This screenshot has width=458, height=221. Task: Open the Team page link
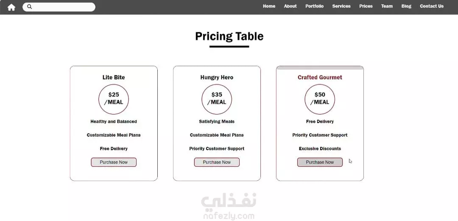tap(387, 6)
